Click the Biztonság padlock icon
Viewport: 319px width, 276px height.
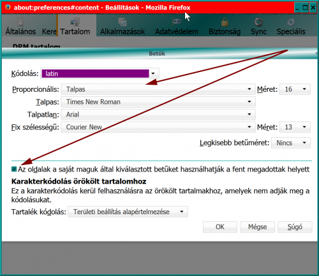[x=225, y=22]
